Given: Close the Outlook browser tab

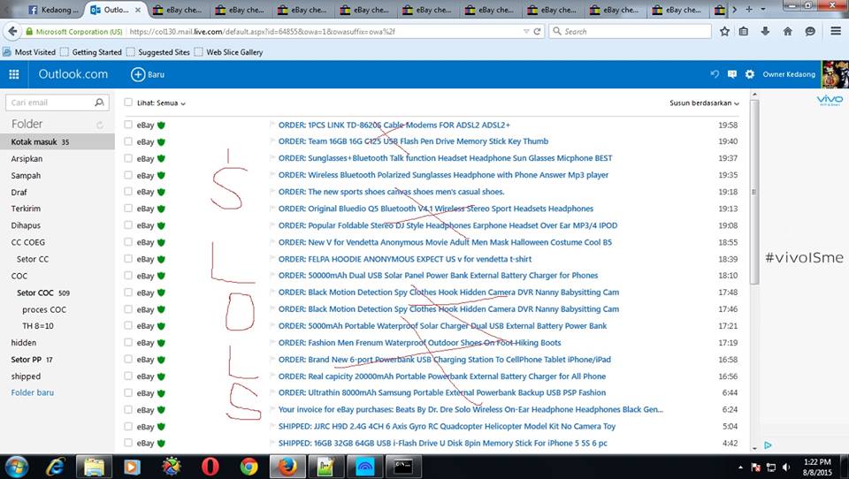Looking at the screenshot, I should [x=138, y=10].
